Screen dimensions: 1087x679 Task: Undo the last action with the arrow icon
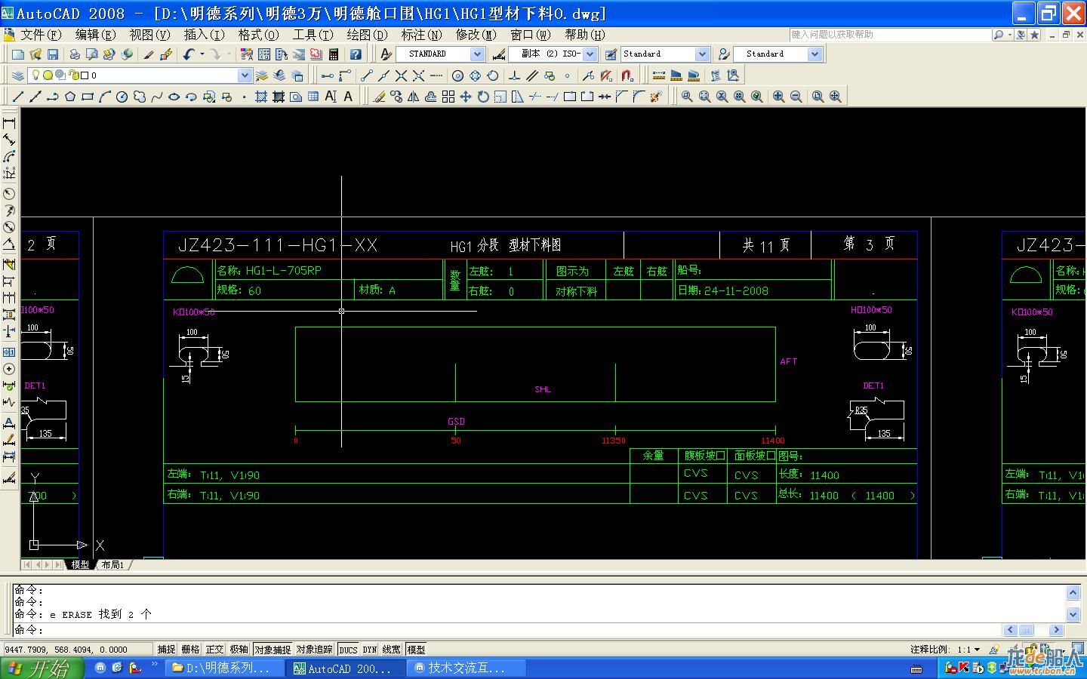click(x=189, y=54)
